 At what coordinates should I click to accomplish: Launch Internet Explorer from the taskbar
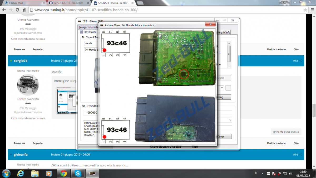(21, 173)
